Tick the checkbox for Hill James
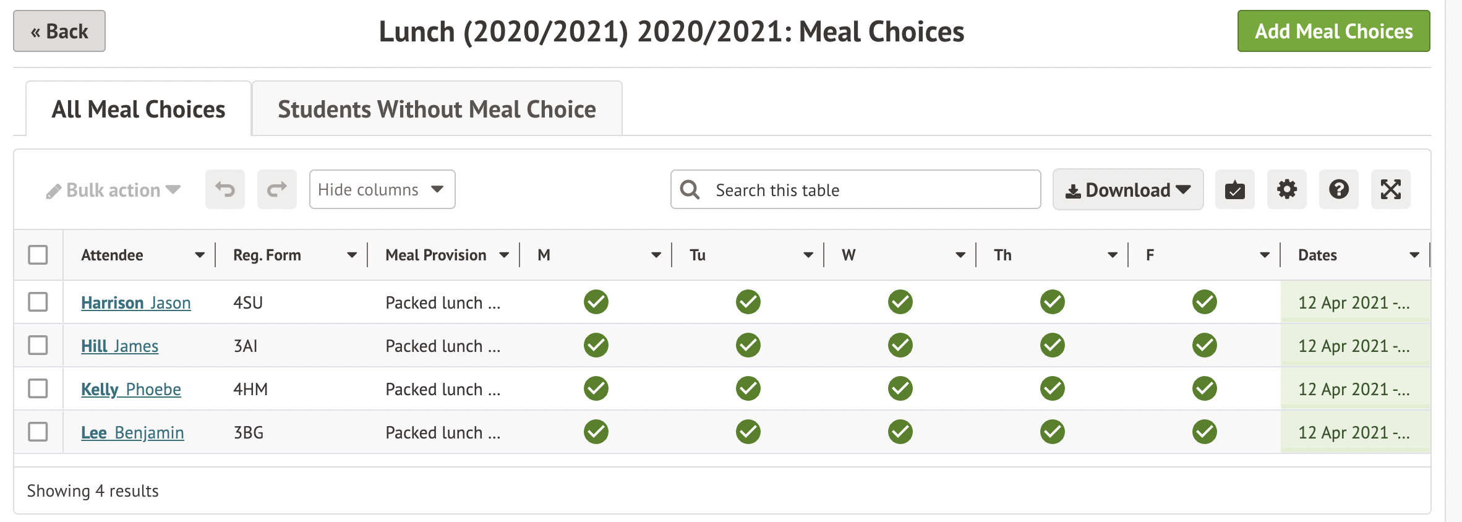Image resolution: width=1462 pixels, height=522 pixels. coord(38,345)
